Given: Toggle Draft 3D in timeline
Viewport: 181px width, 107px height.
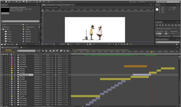Looking at the screenshot, I should point(46,51).
